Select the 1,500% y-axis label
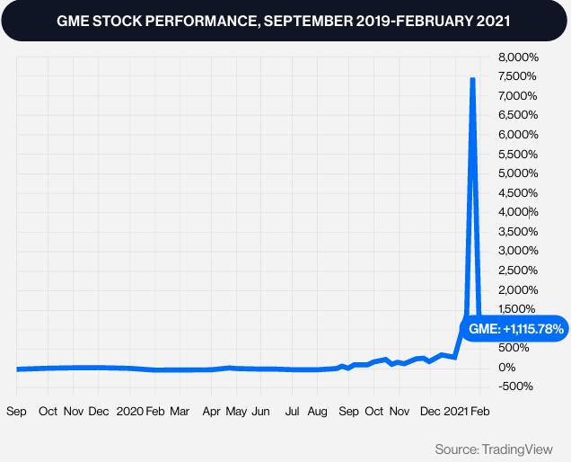571x462 pixels. [x=517, y=309]
